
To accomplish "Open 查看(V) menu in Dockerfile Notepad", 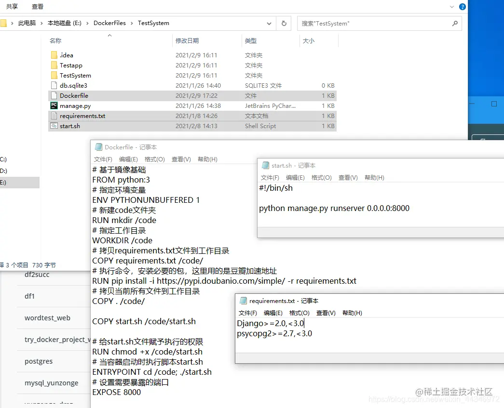I will click(181, 159).
